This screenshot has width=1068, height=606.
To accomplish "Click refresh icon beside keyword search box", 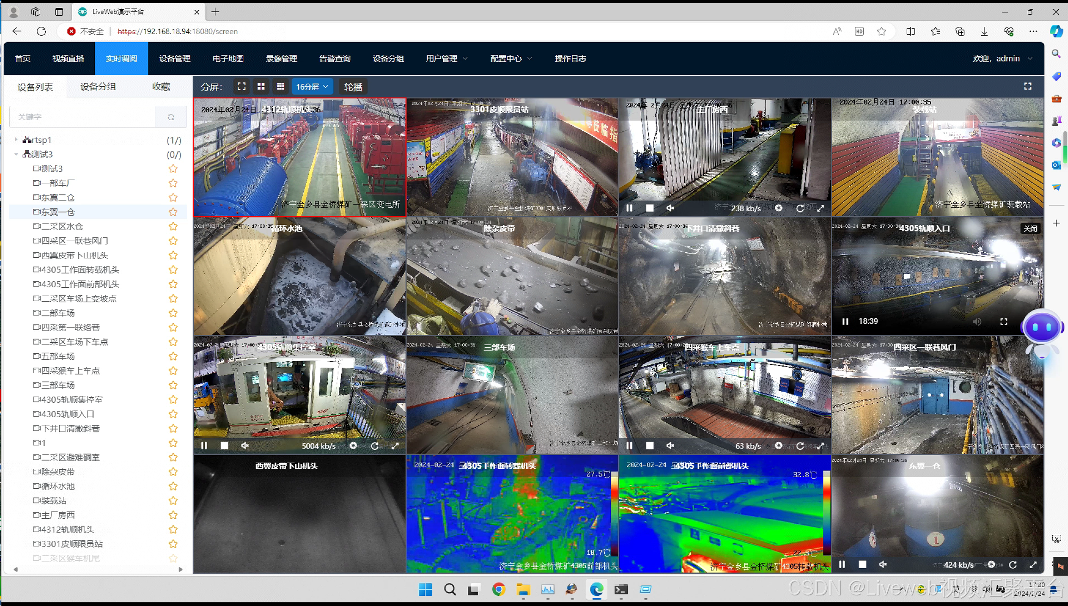I will tap(171, 117).
